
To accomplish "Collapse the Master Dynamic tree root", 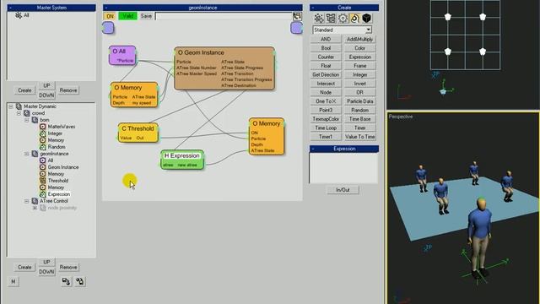I will tap(11, 106).
